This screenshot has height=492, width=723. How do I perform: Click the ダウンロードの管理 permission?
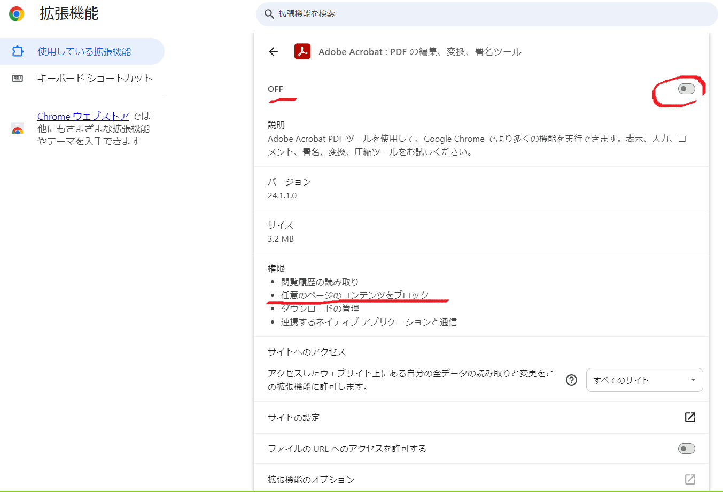pyautogui.click(x=320, y=309)
